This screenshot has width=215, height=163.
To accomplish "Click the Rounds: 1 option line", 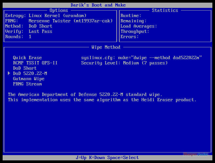I will coord(18,37).
